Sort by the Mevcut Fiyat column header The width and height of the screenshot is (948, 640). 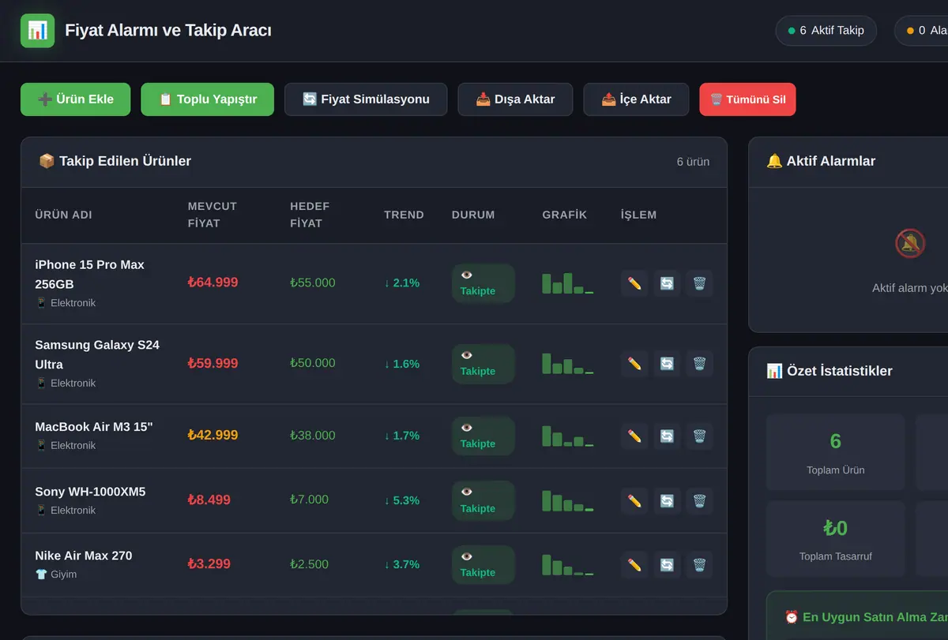pos(213,215)
